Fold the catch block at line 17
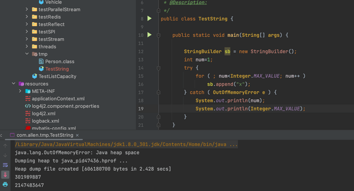 click(159, 92)
